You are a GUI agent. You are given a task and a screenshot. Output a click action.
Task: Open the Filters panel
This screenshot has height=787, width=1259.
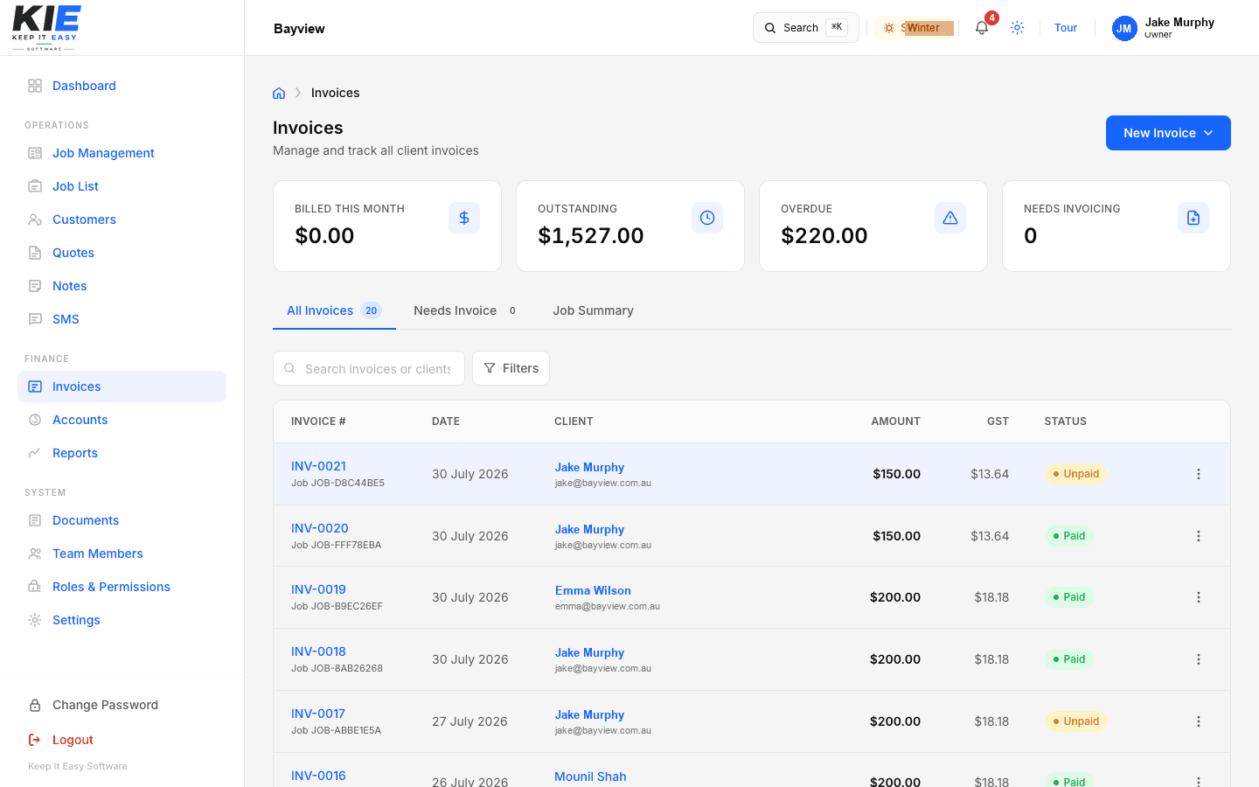point(511,368)
